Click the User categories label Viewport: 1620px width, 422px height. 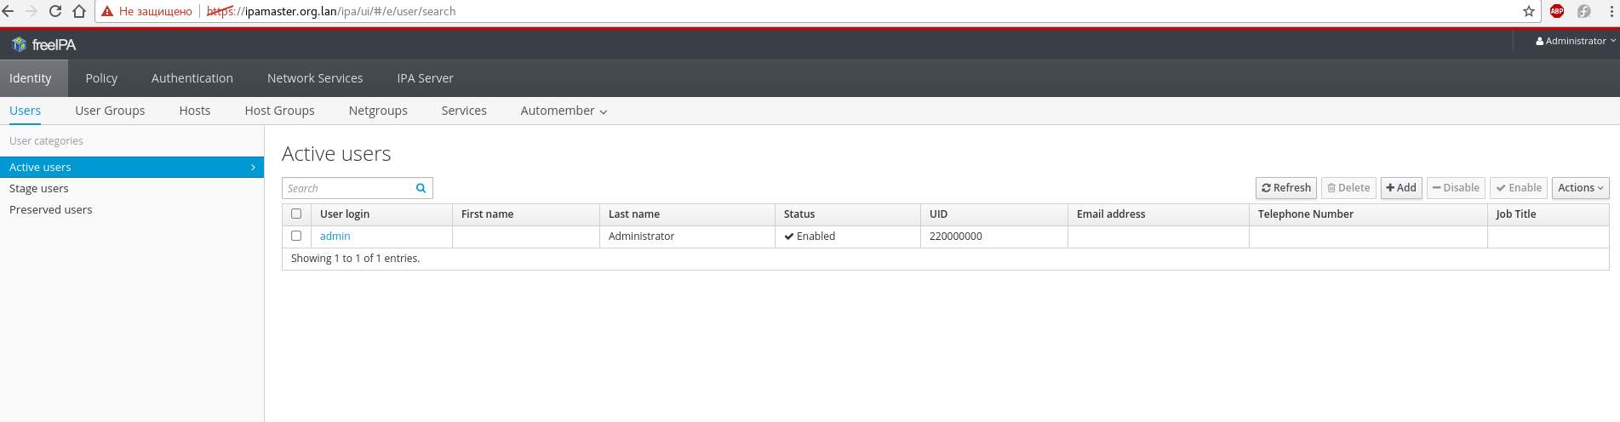click(x=46, y=141)
